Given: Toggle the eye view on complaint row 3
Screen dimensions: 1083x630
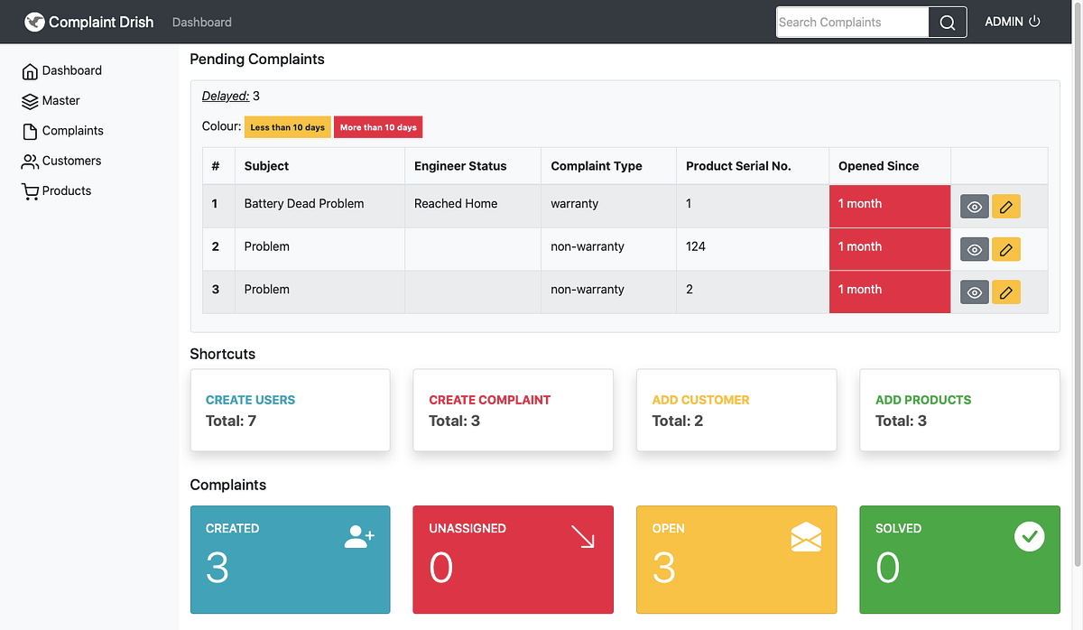Looking at the screenshot, I should [974, 292].
